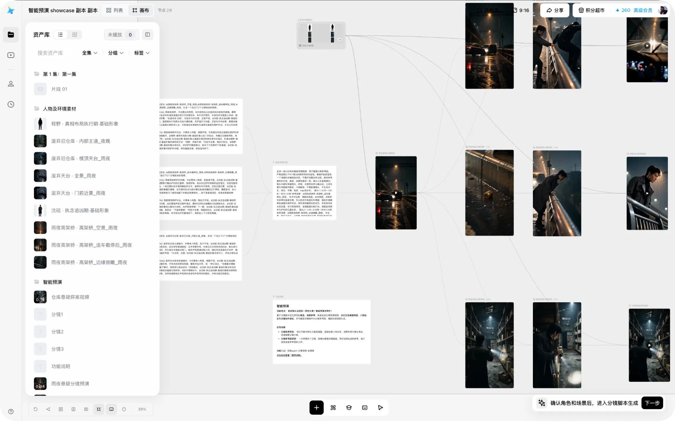Open the graduation cap tutorial icon
The width and height of the screenshot is (675, 421).
coord(349,408)
